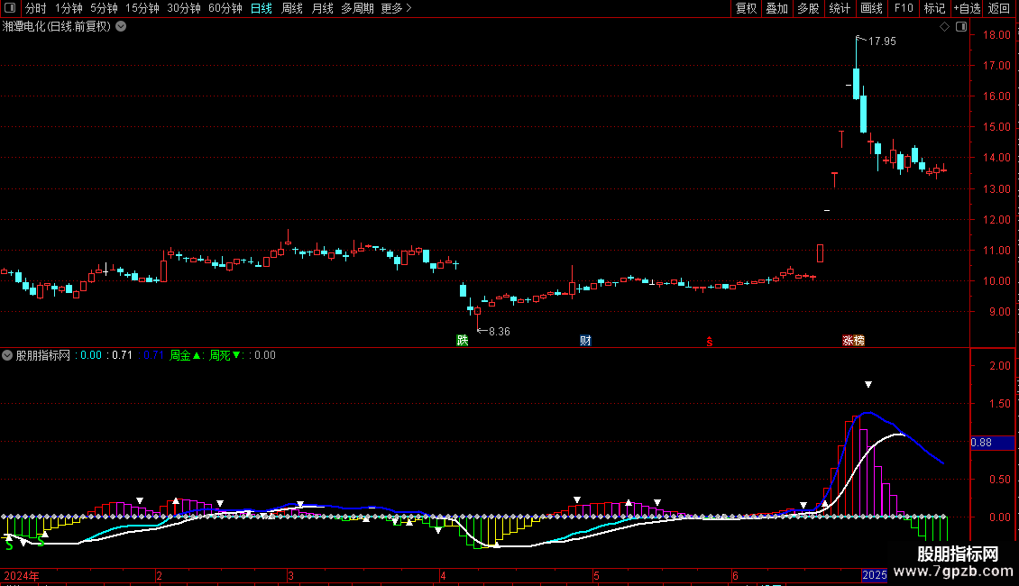Click the green 跌 event marker
Viewport: 1019px width, 586px height.
(x=462, y=341)
